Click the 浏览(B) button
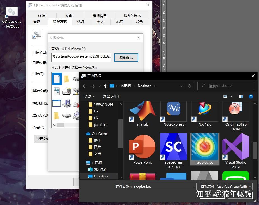This screenshot has width=259, height=205. 126,57
